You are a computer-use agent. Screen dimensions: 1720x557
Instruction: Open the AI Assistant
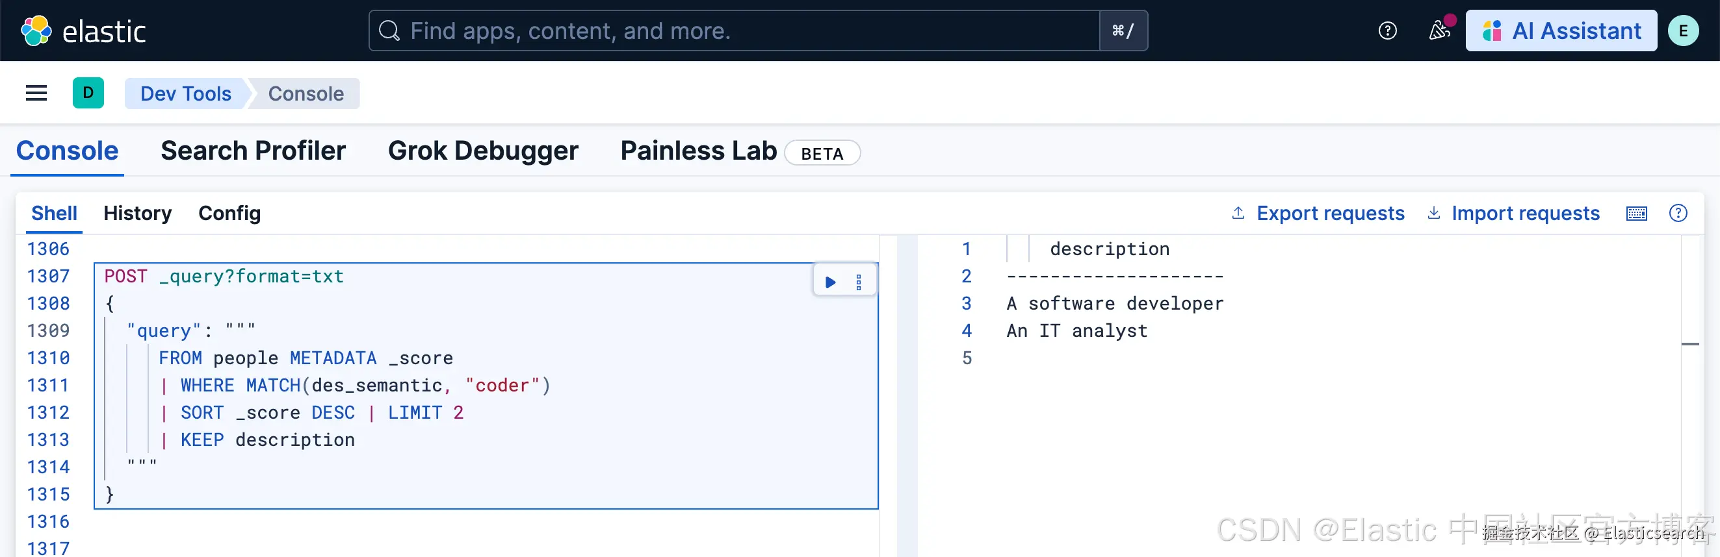click(1561, 31)
